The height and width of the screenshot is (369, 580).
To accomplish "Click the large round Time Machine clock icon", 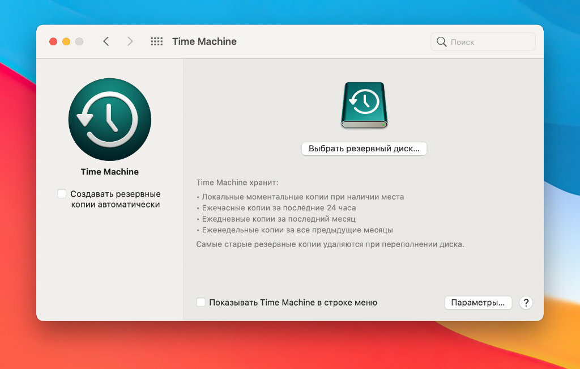I will [110, 120].
